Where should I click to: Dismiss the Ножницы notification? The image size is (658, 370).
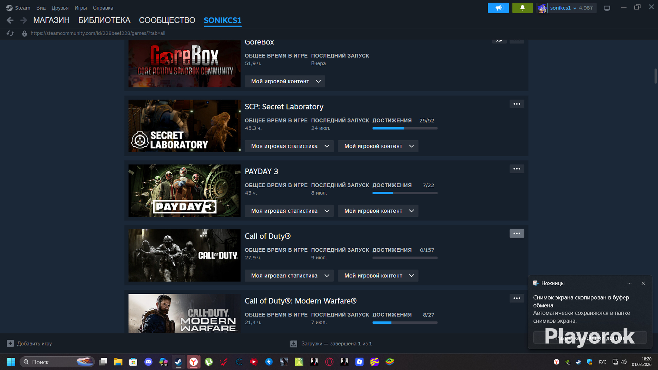643,283
